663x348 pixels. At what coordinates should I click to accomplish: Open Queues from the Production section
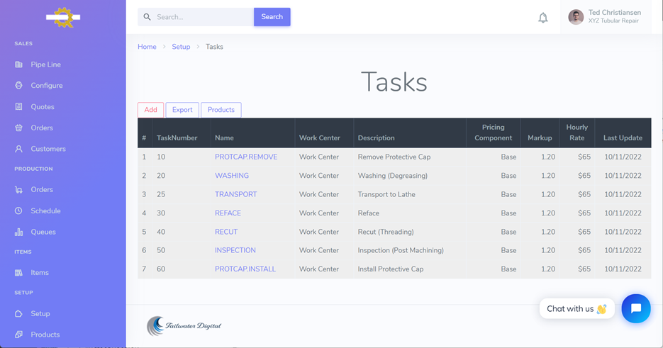pos(43,232)
